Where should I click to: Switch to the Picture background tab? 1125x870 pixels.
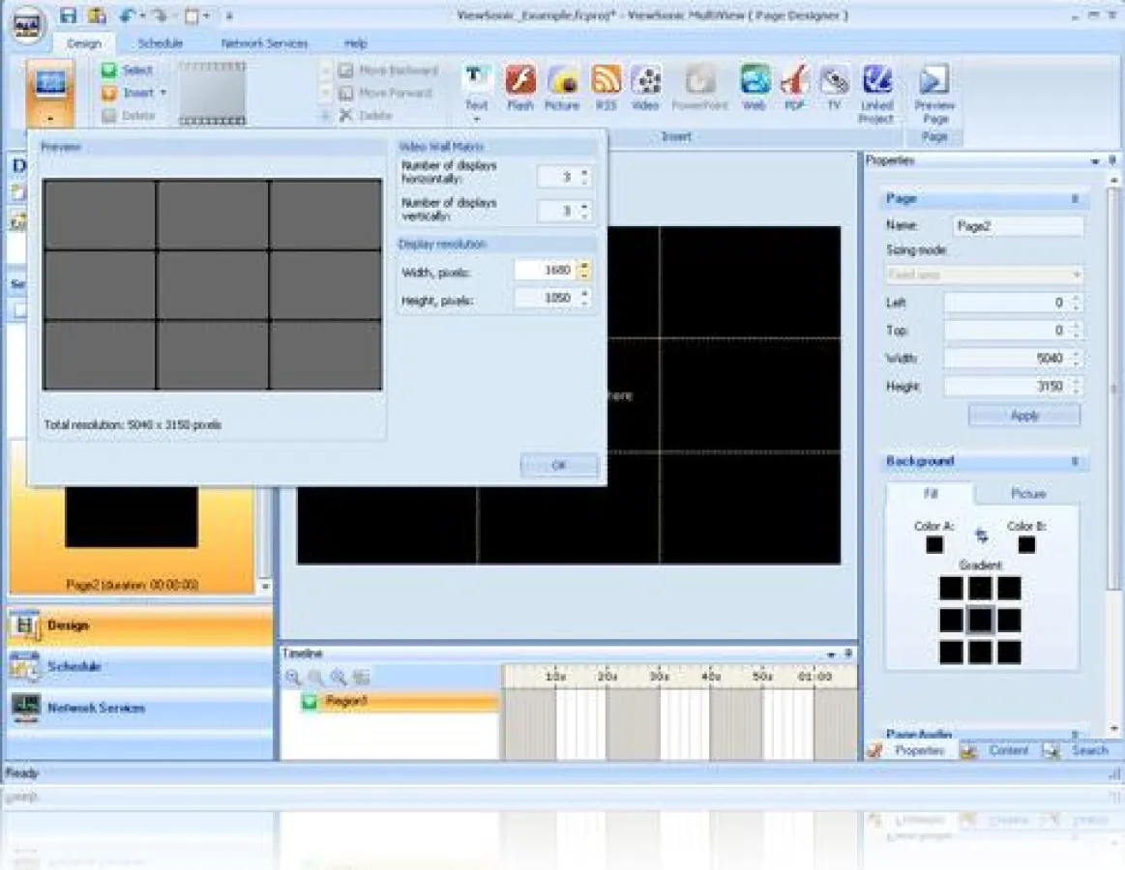point(1028,494)
